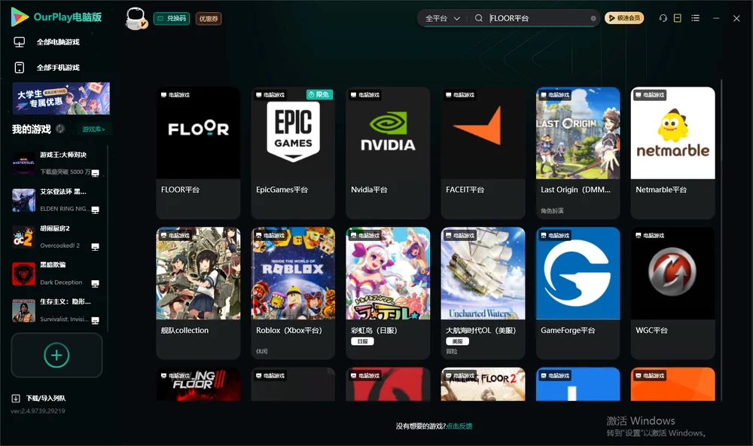Screen dimensions: 753x446
Task: Click the version text ver:2.4.9739.29219
Action: point(38,411)
